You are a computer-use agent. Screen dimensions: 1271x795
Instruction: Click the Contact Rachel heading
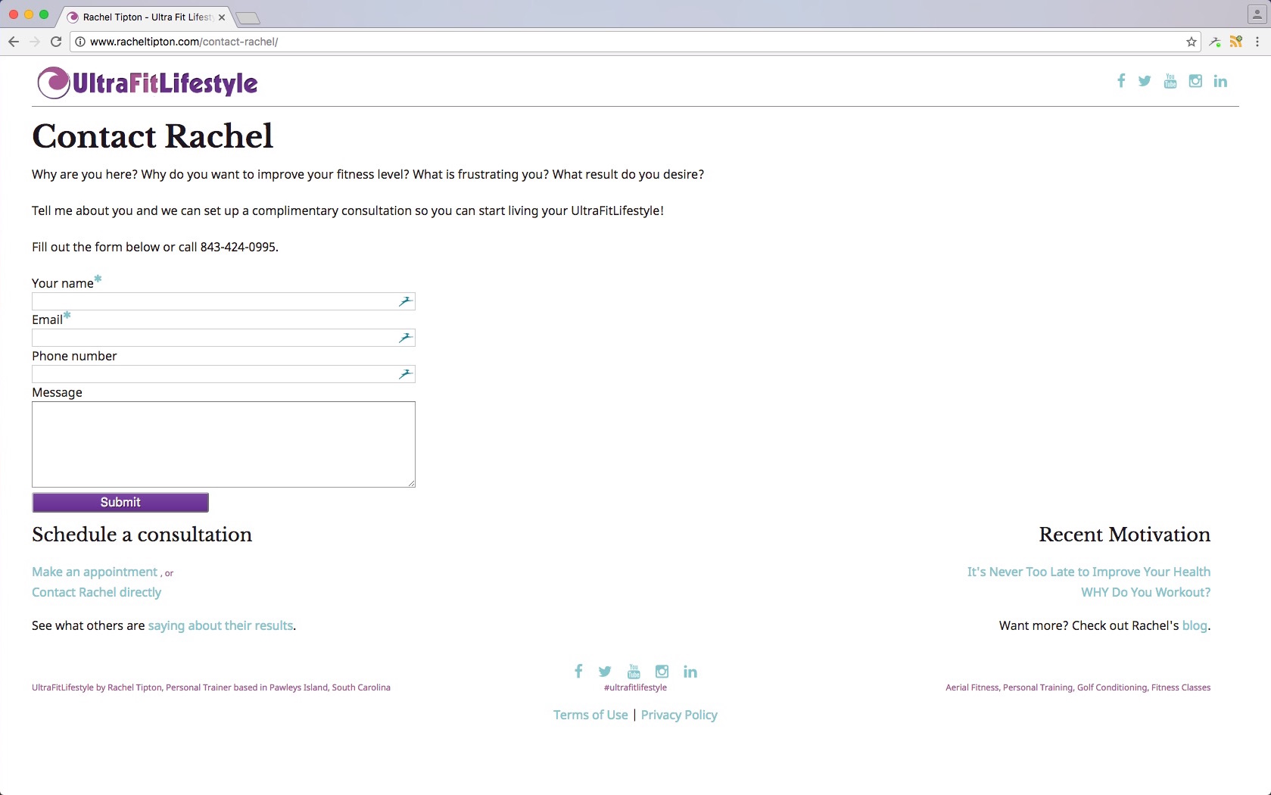152,136
